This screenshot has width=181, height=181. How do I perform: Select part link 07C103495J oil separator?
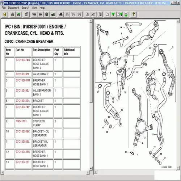click(22, 90)
